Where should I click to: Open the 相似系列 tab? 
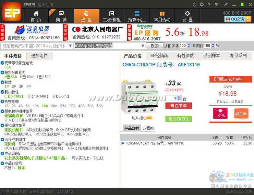(238, 56)
